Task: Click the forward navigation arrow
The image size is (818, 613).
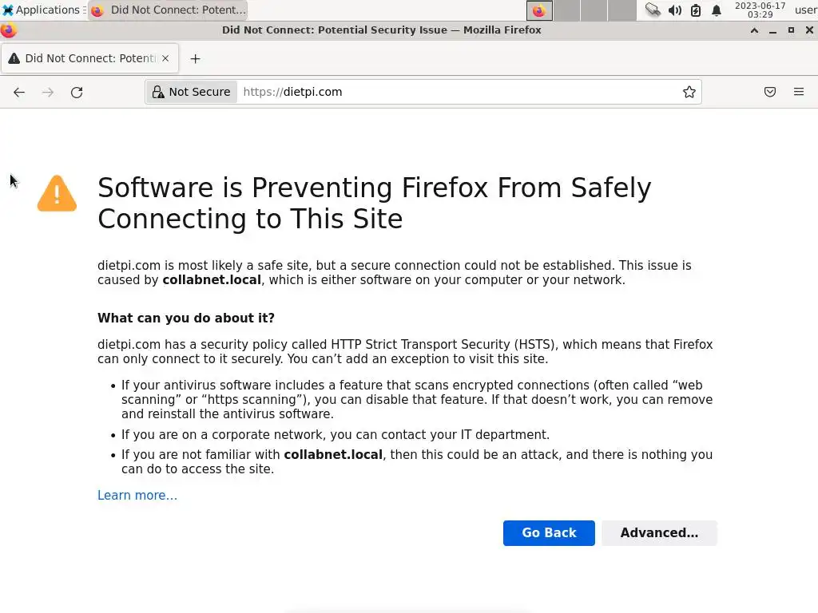Action: coord(48,92)
